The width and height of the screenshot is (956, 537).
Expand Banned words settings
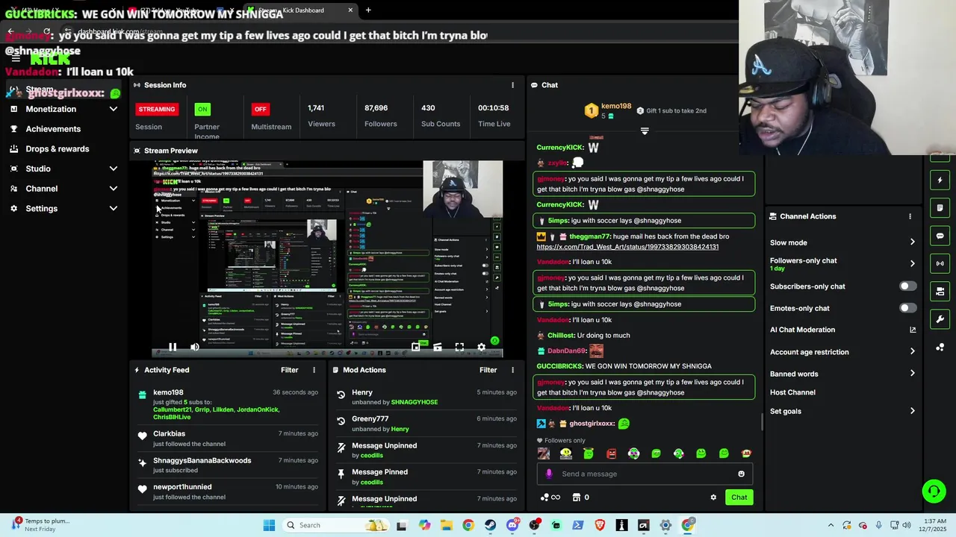[x=912, y=374]
